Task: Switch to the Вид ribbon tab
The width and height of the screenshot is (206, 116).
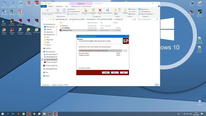Action: tap(67, 6)
